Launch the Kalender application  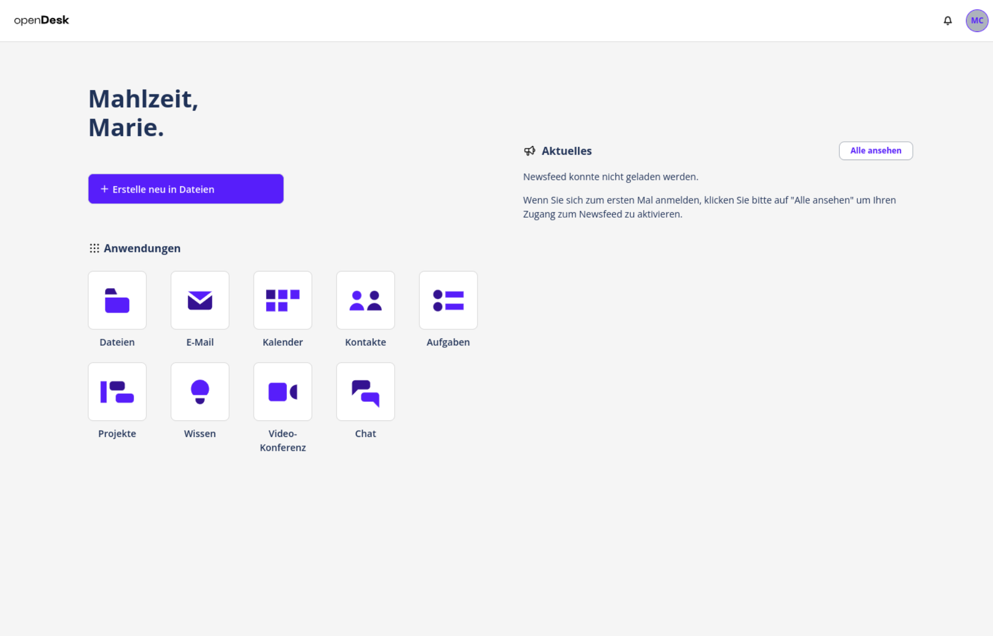(x=283, y=300)
